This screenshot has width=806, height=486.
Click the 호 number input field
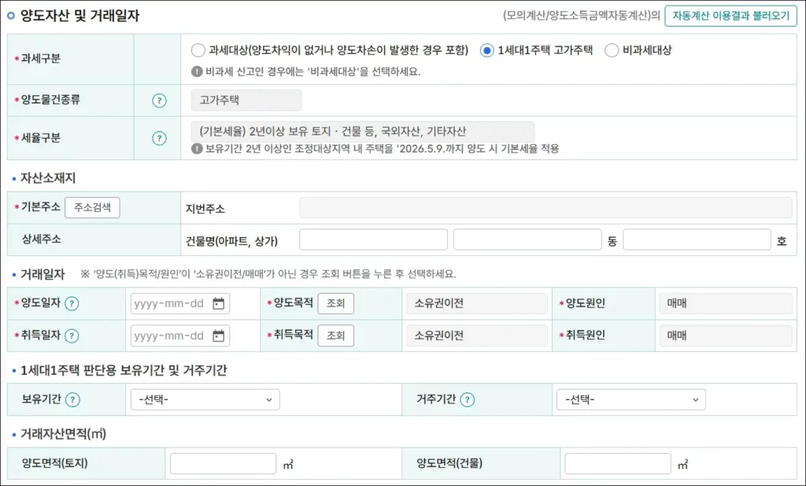pos(697,239)
